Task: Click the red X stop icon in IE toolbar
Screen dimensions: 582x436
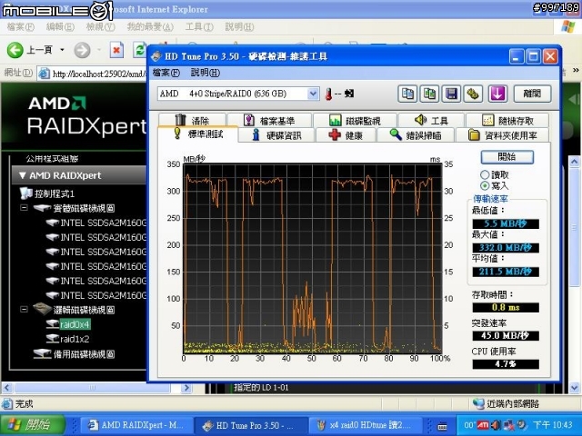Action: [116, 50]
